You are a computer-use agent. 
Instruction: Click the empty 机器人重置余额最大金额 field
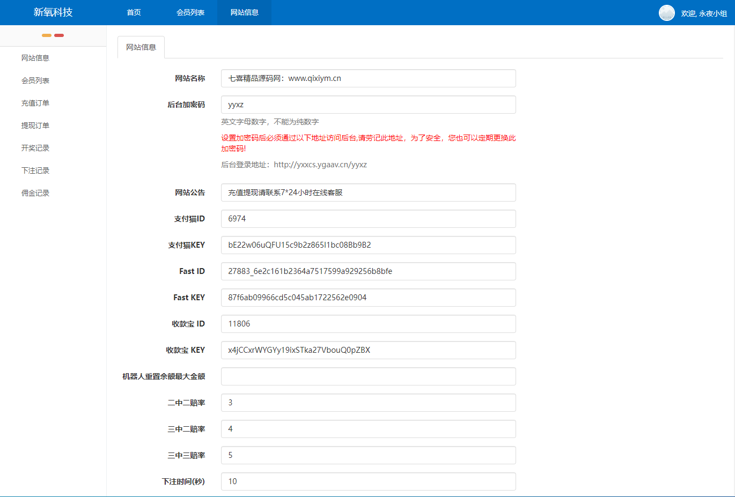368,376
